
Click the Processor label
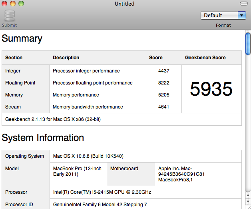[16, 192]
